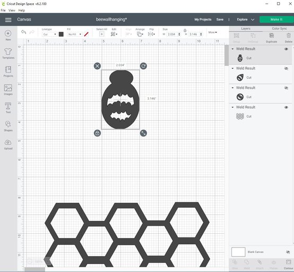Viewport: 294px width, 272px height.
Task: Select the bee layer thumbnail
Action: [240, 58]
